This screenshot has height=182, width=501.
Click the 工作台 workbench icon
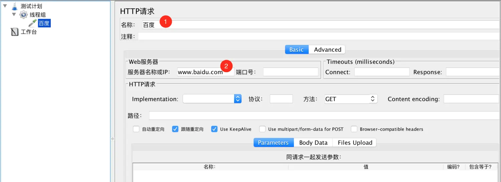pos(14,32)
